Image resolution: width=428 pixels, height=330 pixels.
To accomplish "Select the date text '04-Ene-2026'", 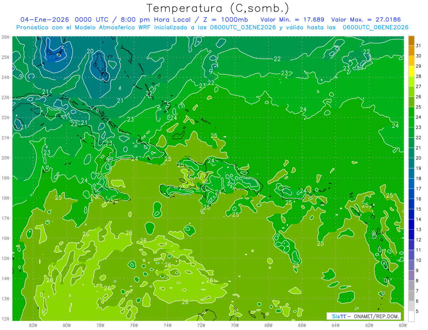I will coord(45,19).
